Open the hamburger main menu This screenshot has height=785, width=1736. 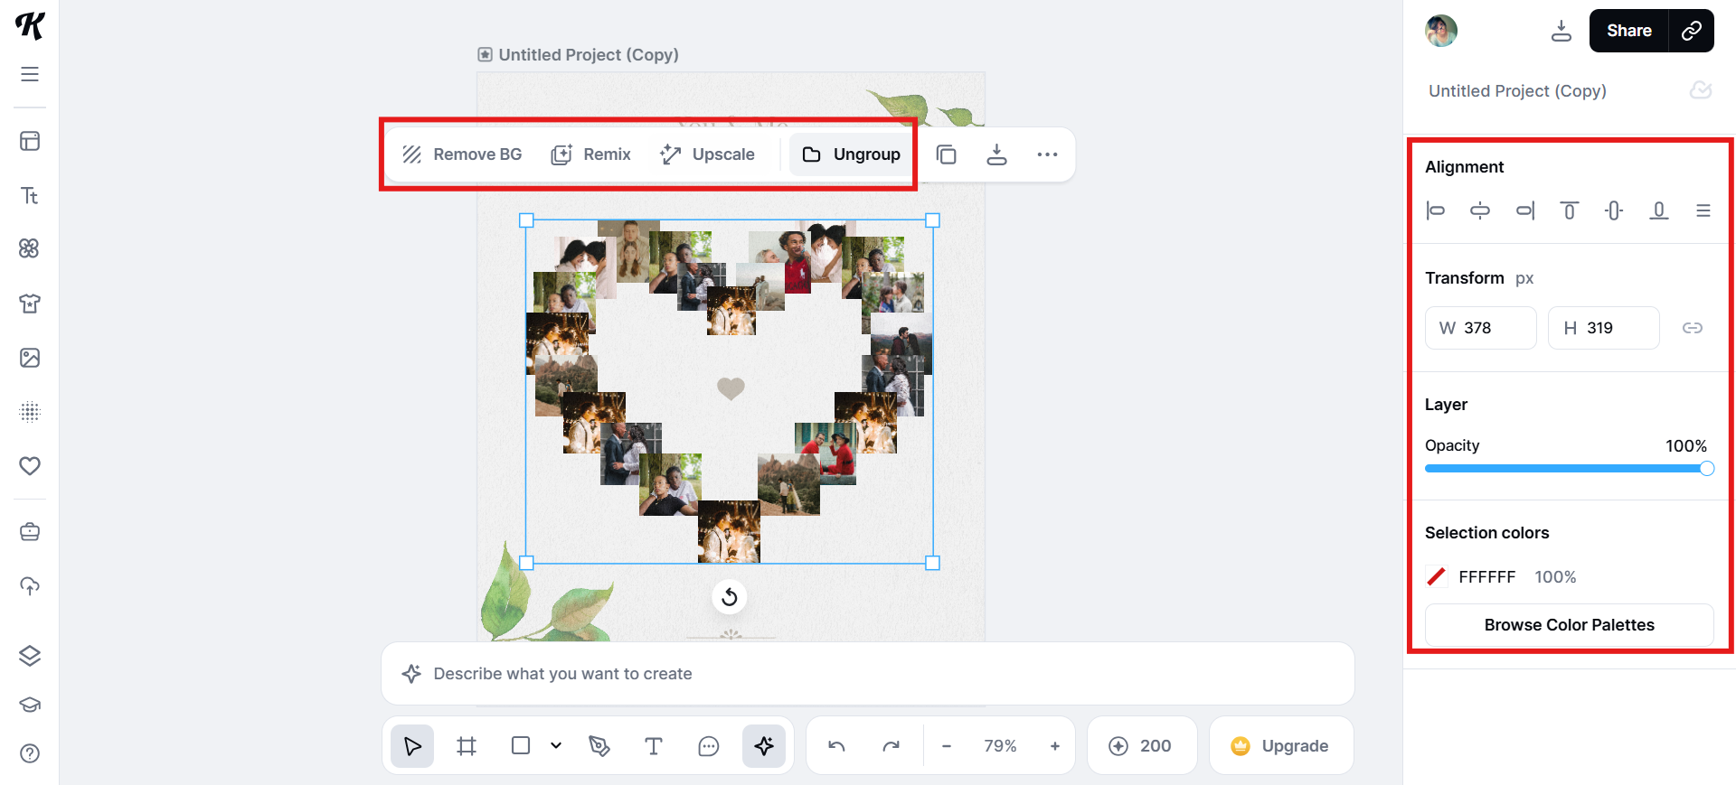30,74
